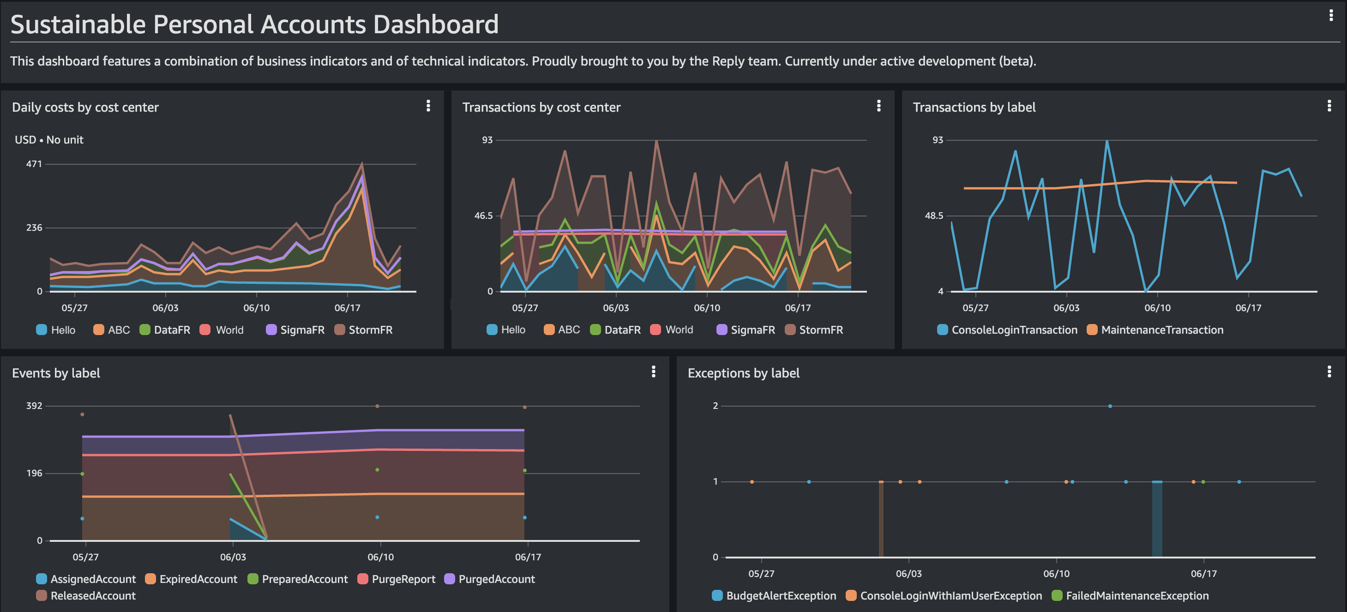Click ConsoleLoginWithIamUserException legend swatch

851,596
